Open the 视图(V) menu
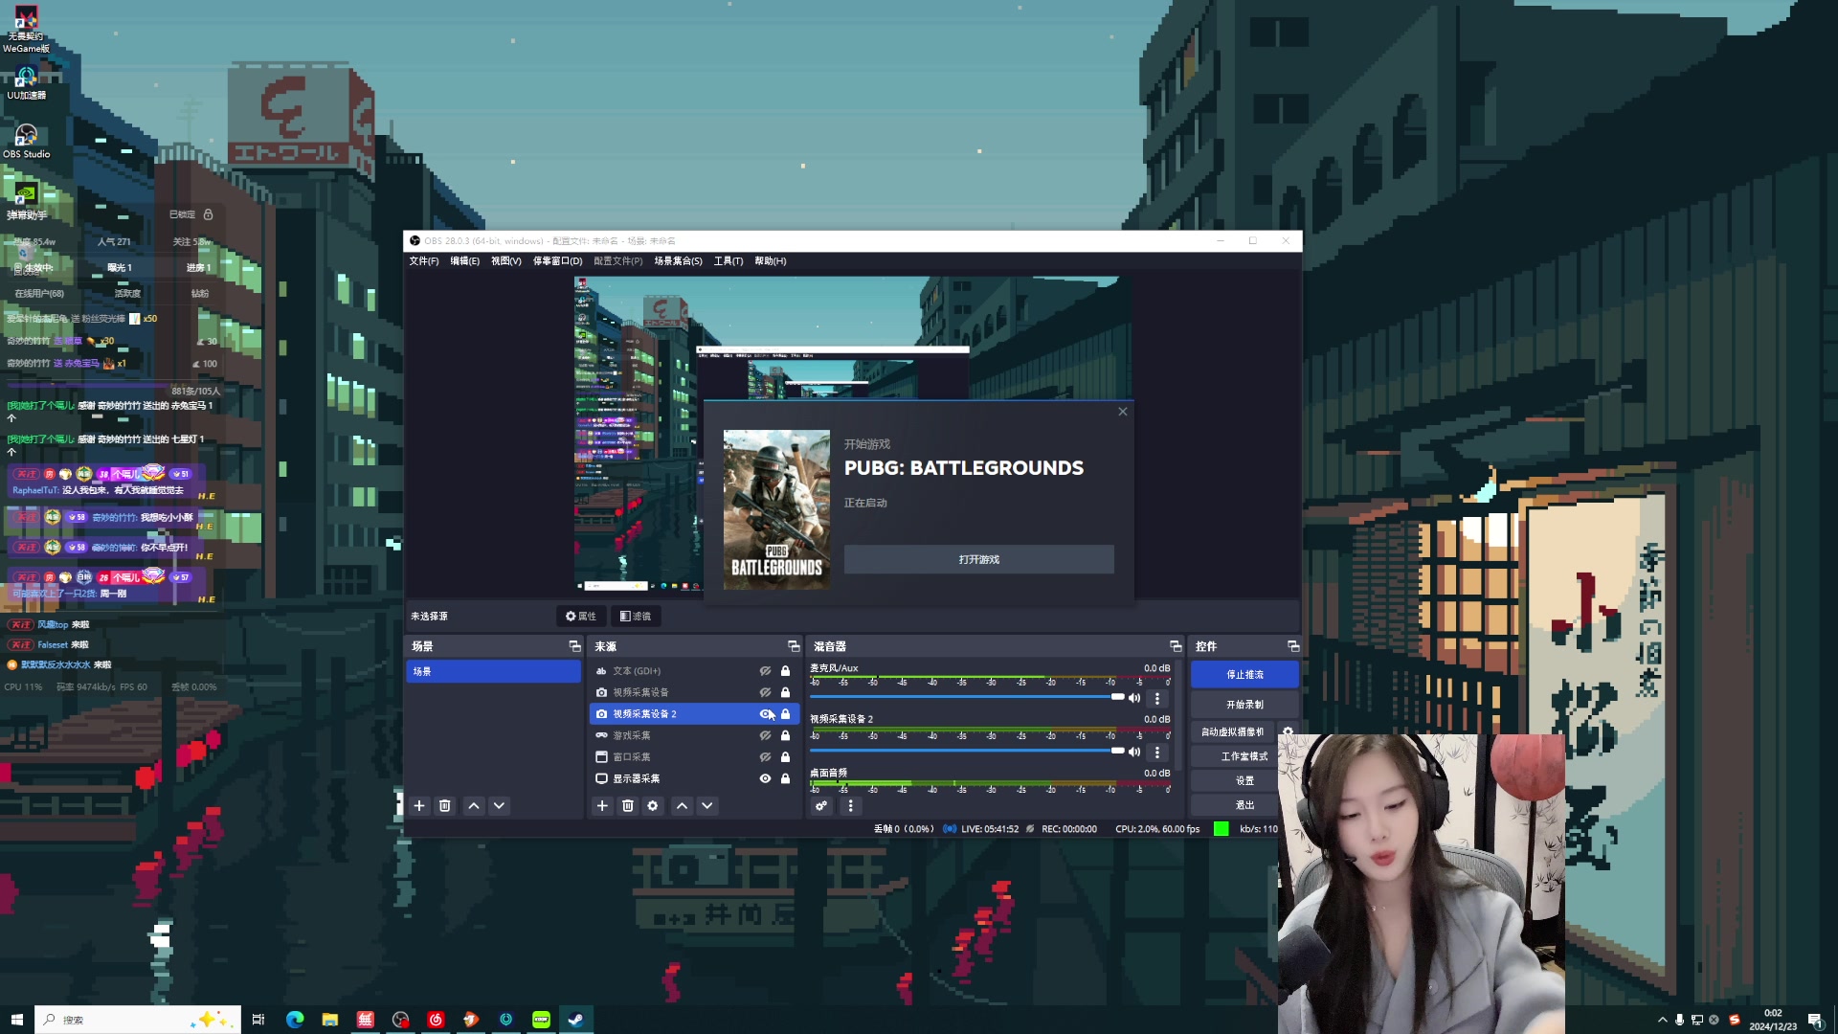This screenshot has width=1838, height=1034. click(506, 261)
